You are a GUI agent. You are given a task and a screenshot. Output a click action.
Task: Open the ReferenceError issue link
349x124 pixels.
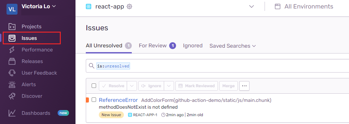click(118, 100)
